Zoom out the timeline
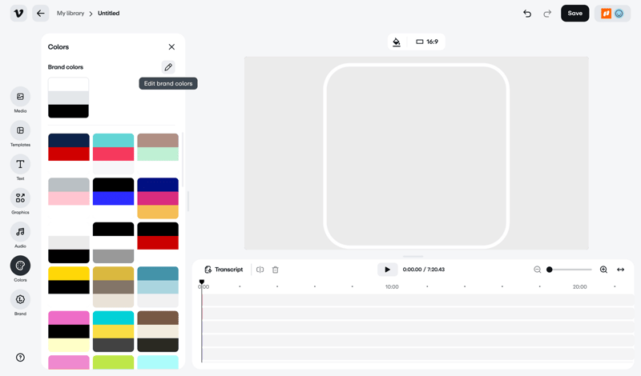This screenshot has width=641, height=376. [537, 270]
